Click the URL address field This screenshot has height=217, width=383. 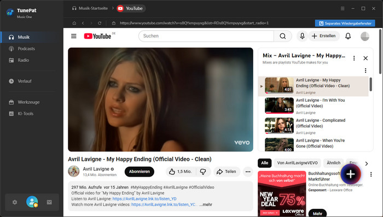click(x=194, y=23)
